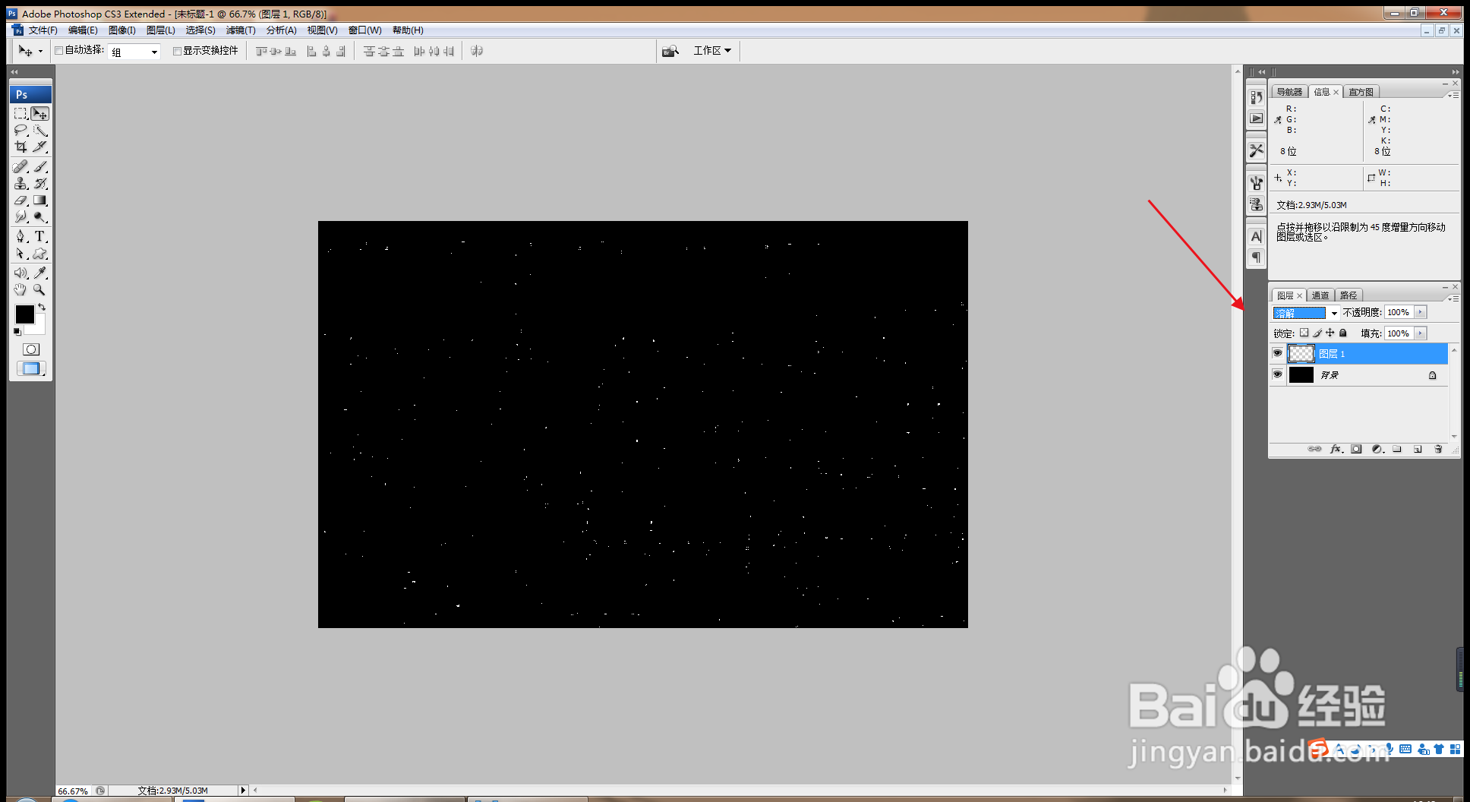The width and height of the screenshot is (1470, 802).
Task: Open Adobe Bridge from options bar
Action: pyautogui.click(x=670, y=51)
